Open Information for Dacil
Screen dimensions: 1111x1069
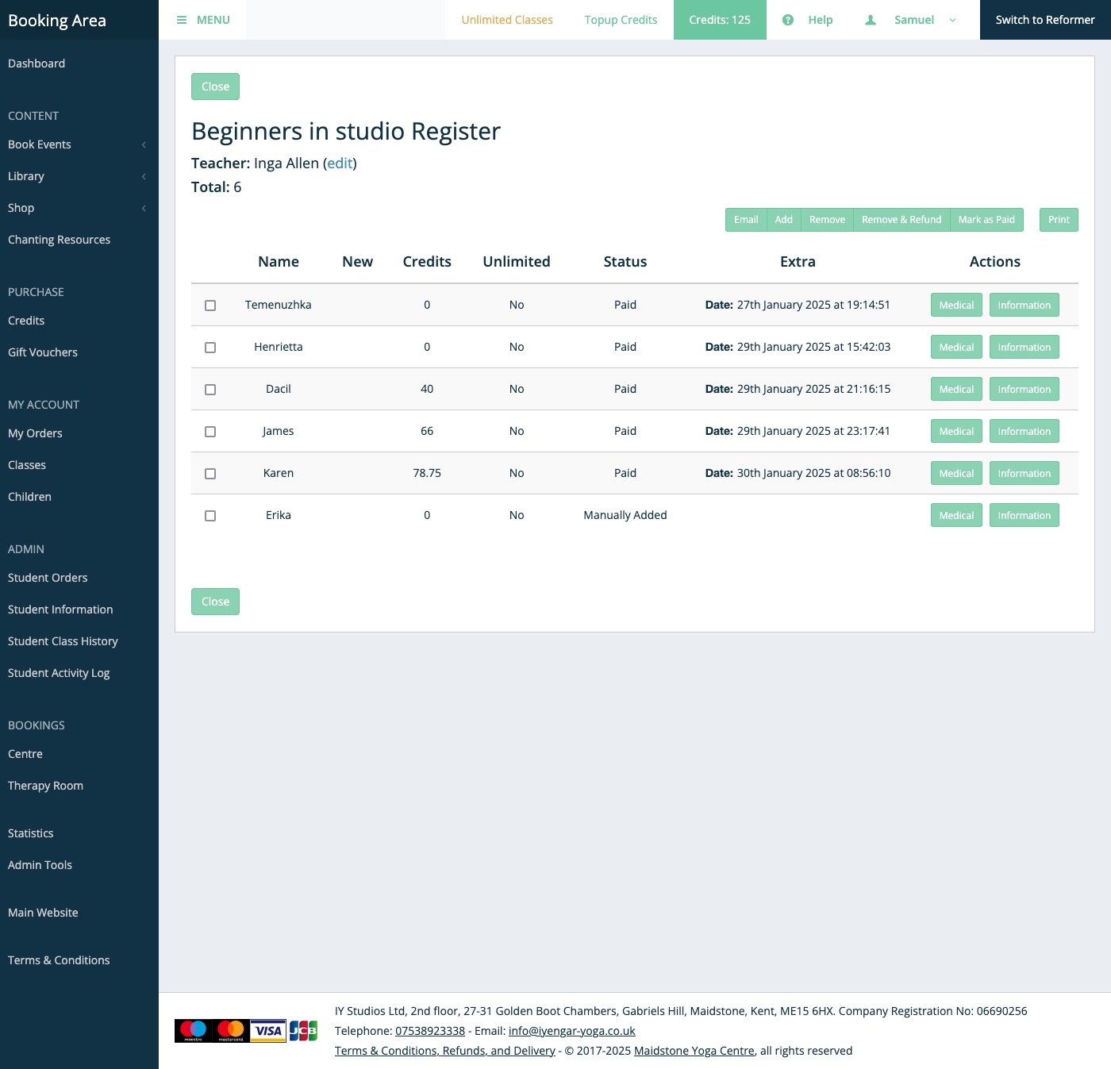click(1024, 389)
